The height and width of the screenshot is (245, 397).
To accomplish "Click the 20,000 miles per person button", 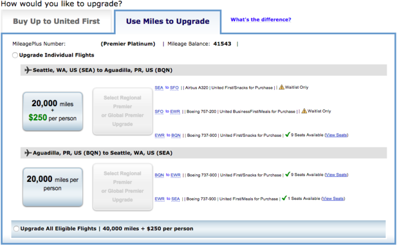I will 53,187.
